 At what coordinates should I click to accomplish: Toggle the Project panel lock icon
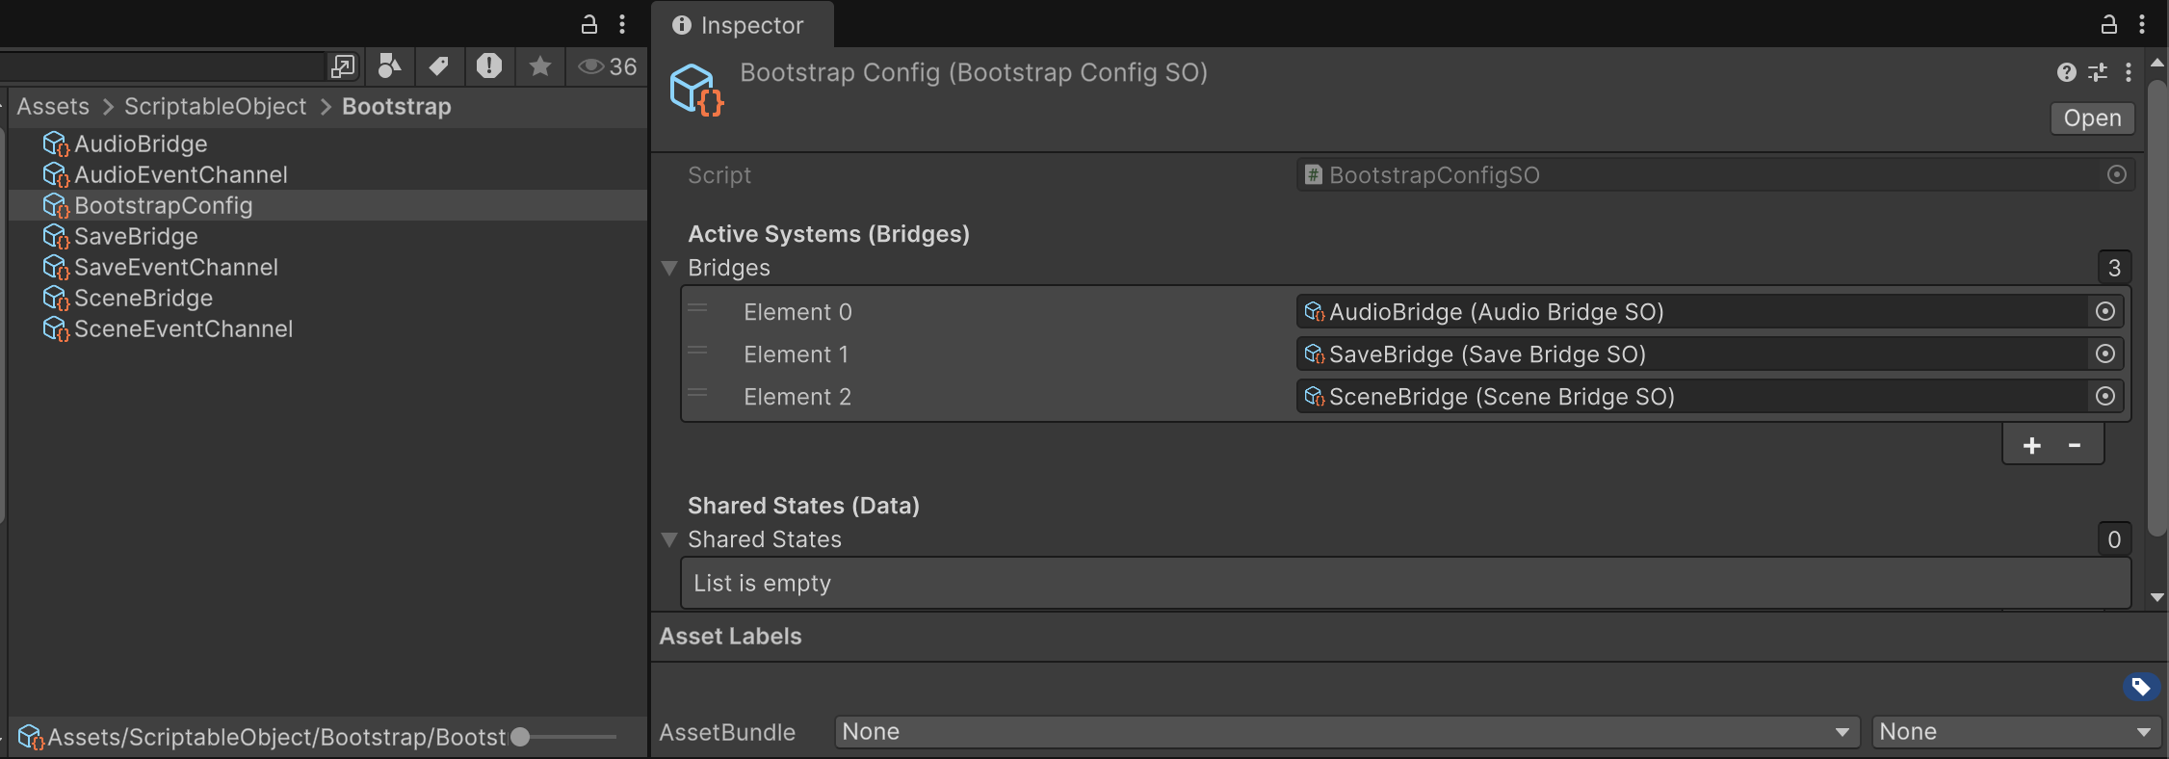pyautogui.click(x=589, y=24)
